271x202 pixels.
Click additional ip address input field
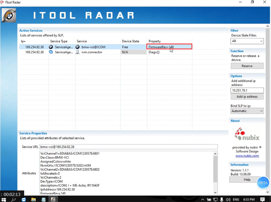[x=247, y=90]
